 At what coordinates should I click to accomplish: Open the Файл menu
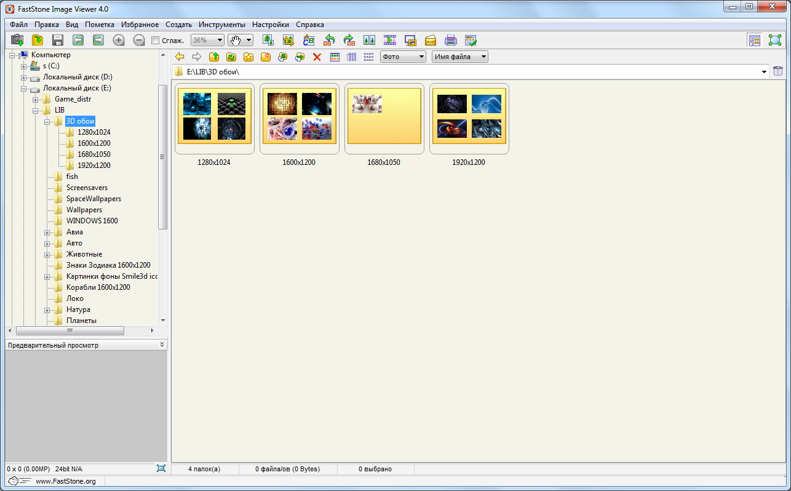18,25
